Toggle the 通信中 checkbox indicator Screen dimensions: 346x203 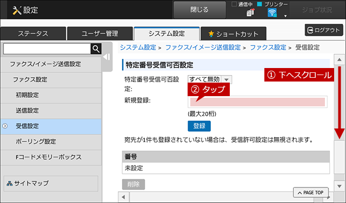234,4
